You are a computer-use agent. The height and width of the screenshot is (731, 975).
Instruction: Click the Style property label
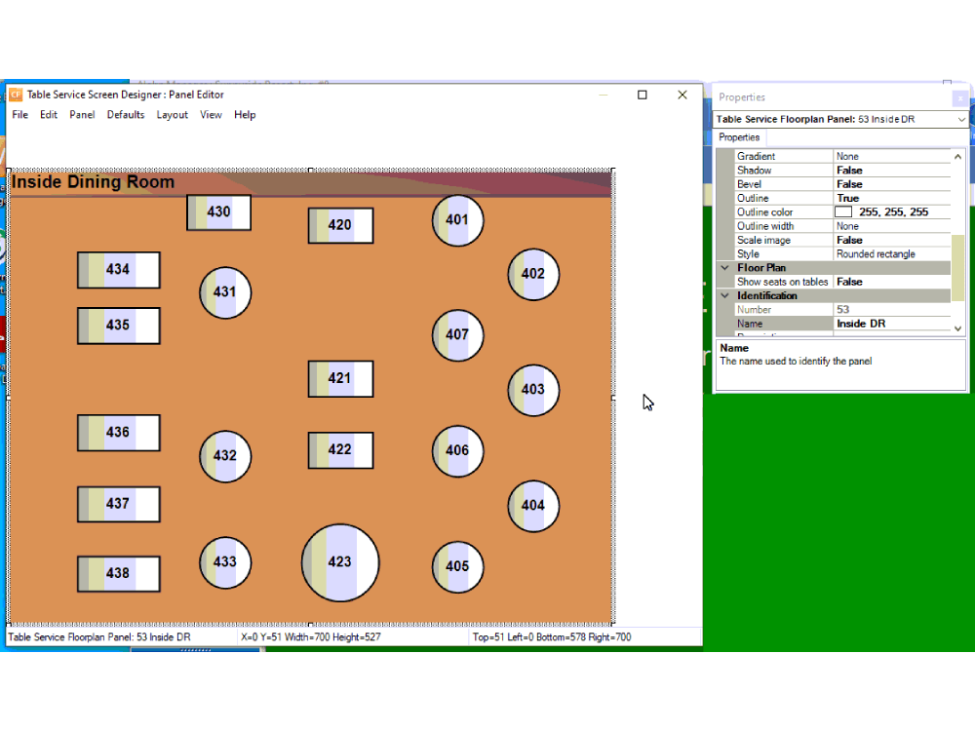[748, 254]
